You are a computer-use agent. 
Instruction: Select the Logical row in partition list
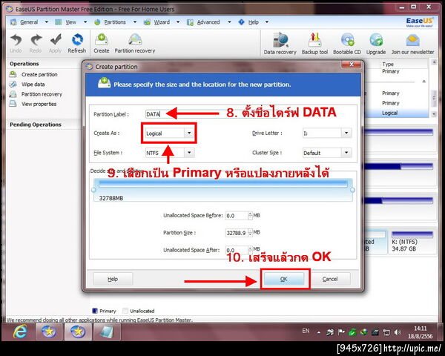click(x=396, y=113)
